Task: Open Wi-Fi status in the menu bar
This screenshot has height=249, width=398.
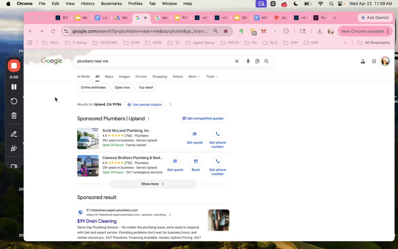Action: (321, 3)
